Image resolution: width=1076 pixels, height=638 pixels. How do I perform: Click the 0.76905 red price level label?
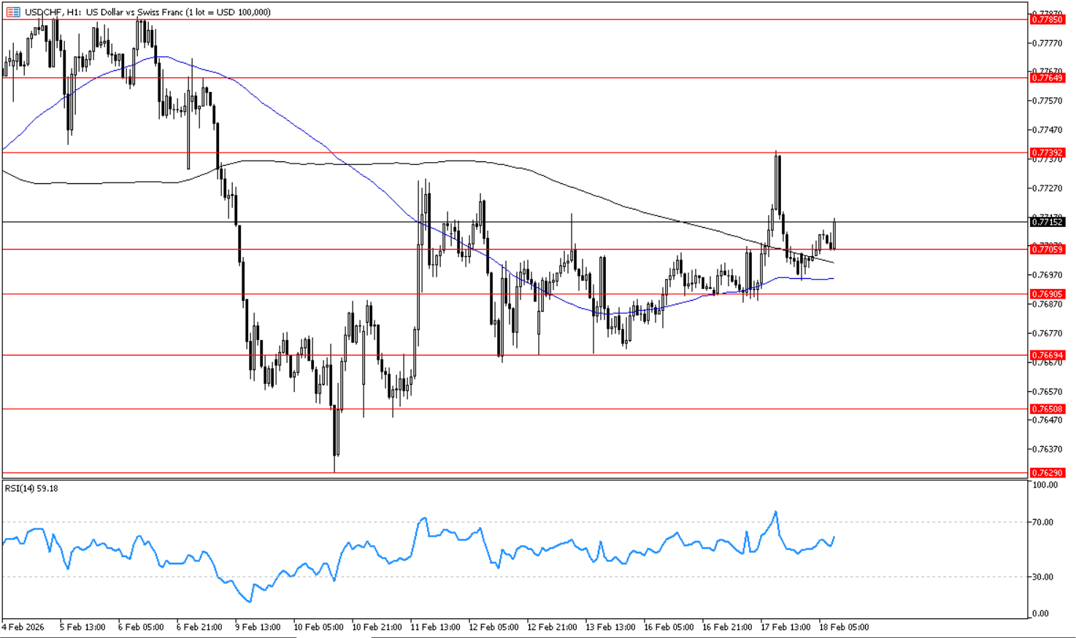coord(1047,294)
